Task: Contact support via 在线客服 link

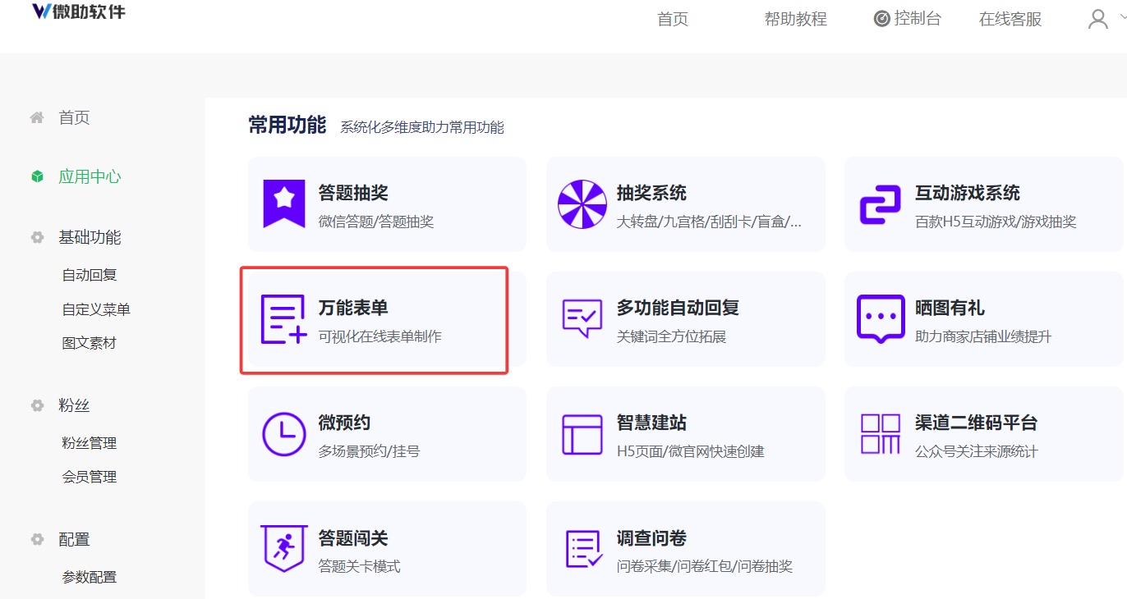Action: tap(1010, 19)
